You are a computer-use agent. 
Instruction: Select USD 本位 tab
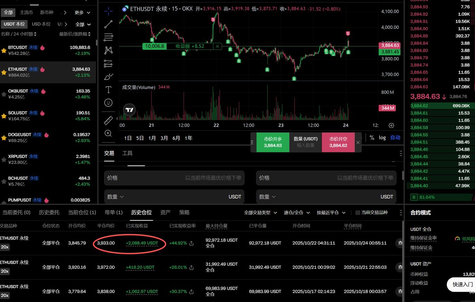click(41, 24)
